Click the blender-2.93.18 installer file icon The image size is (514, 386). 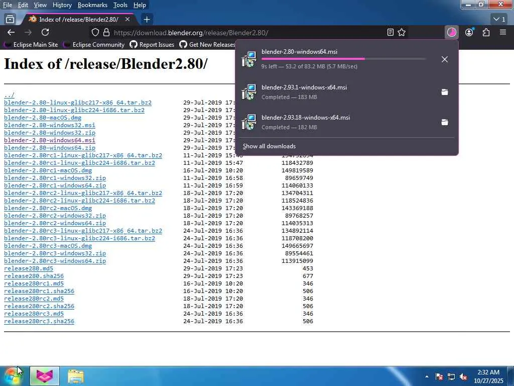249,122
